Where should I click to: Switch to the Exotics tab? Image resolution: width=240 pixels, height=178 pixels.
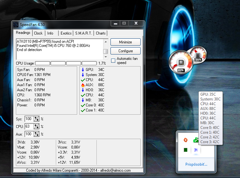click(66, 33)
